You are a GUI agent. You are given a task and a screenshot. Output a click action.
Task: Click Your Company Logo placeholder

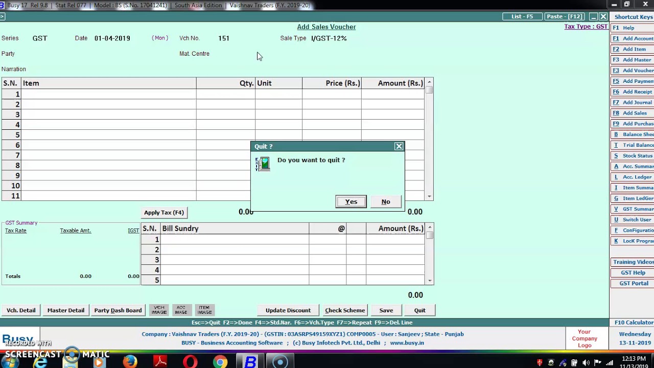point(585,338)
